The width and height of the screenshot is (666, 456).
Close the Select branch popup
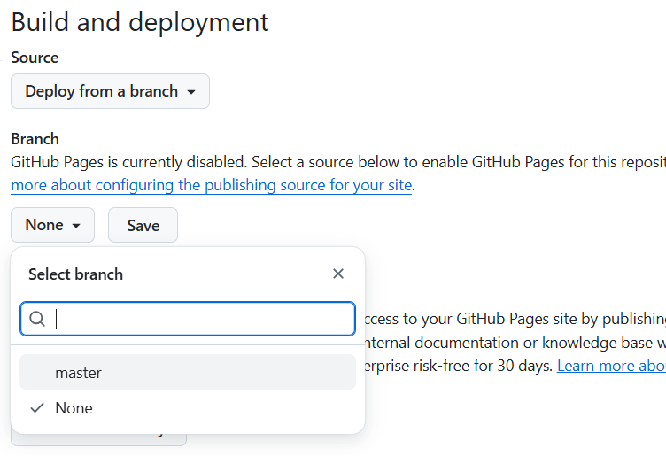pyautogui.click(x=338, y=274)
